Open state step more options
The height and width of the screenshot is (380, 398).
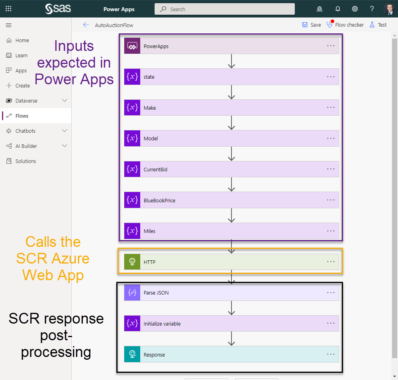pyautogui.click(x=331, y=77)
